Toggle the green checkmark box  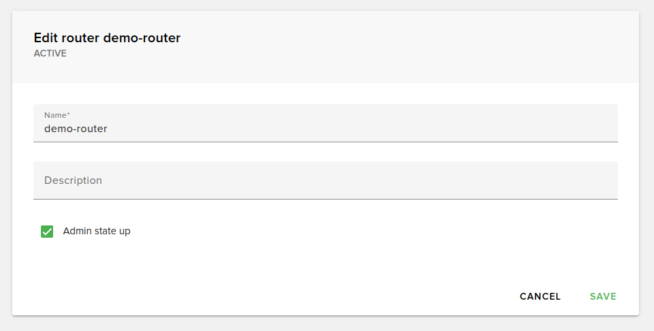[47, 232]
